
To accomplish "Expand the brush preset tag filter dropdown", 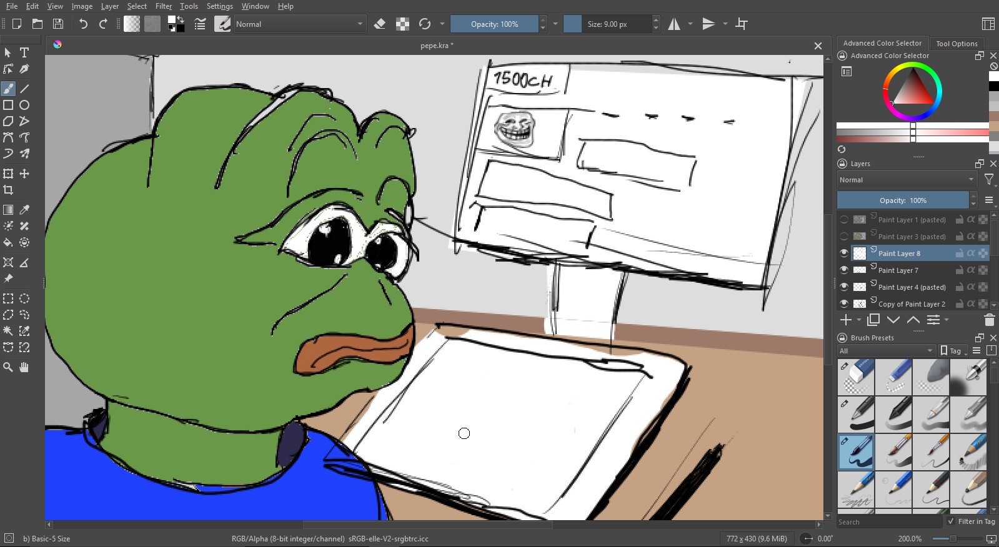I will [x=887, y=351].
